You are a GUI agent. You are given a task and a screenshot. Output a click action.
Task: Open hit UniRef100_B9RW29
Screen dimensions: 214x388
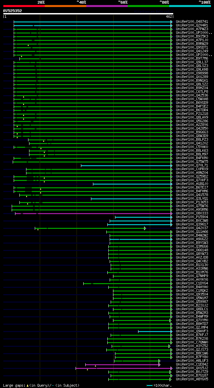point(192,44)
